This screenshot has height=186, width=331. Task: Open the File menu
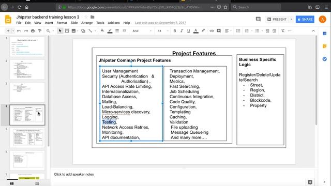pyautogui.click(x=19, y=23)
